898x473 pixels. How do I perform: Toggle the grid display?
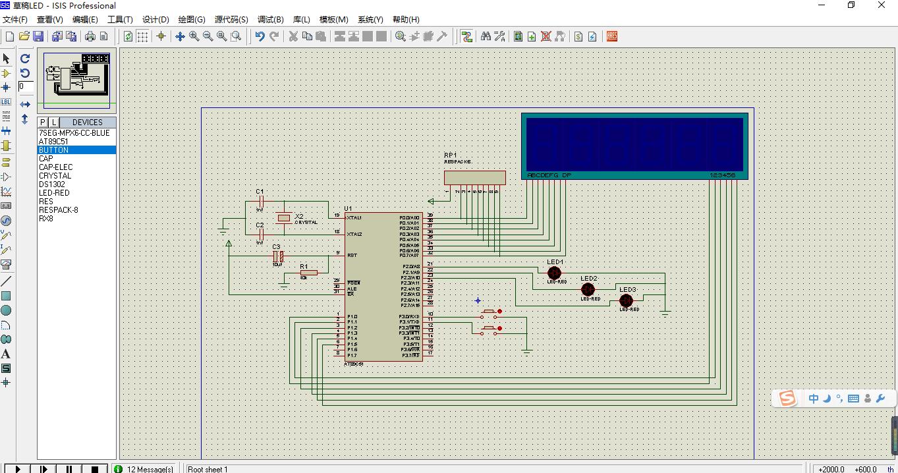tap(142, 36)
